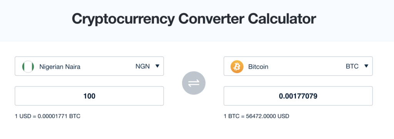Expand the BTC dropdown arrow
394x139 pixels.
tap(366, 66)
